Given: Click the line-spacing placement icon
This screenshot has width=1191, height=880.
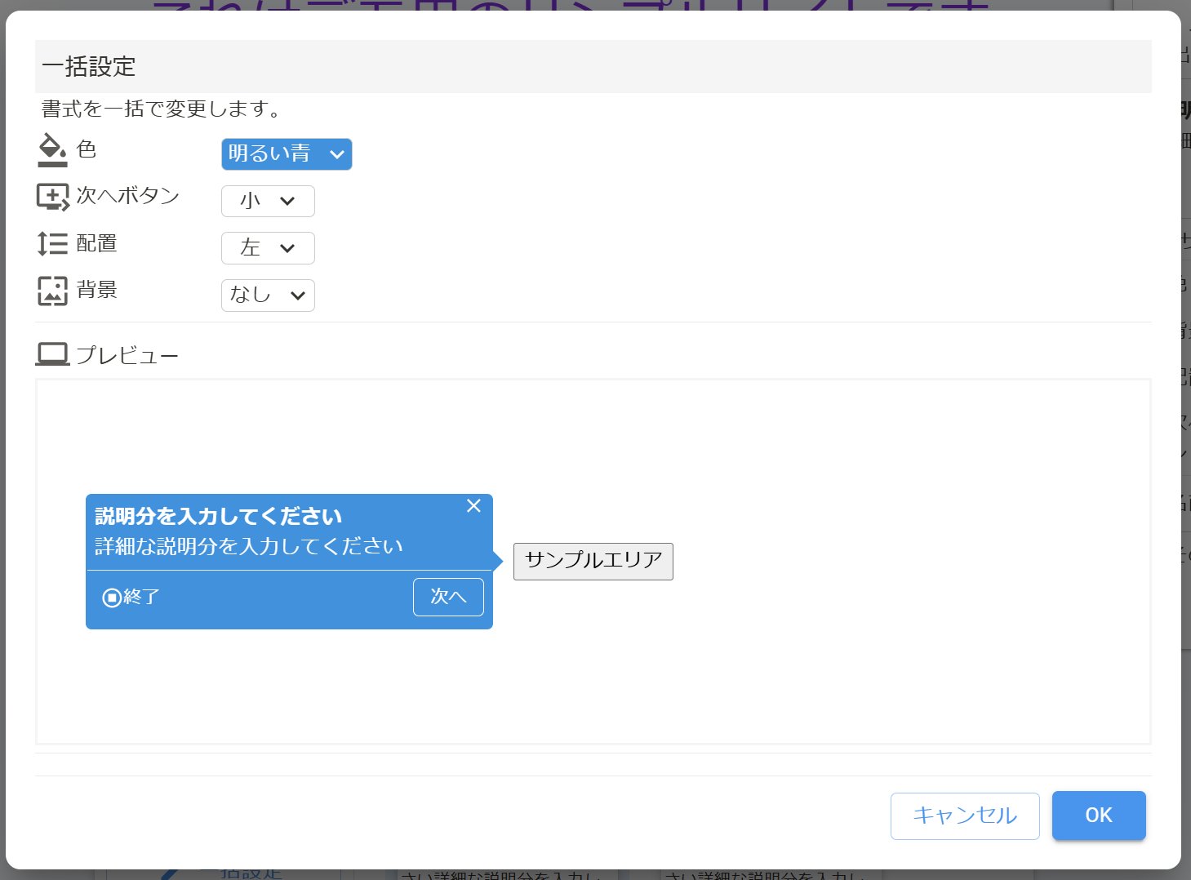Looking at the screenshot, I should tap(52, 243).
